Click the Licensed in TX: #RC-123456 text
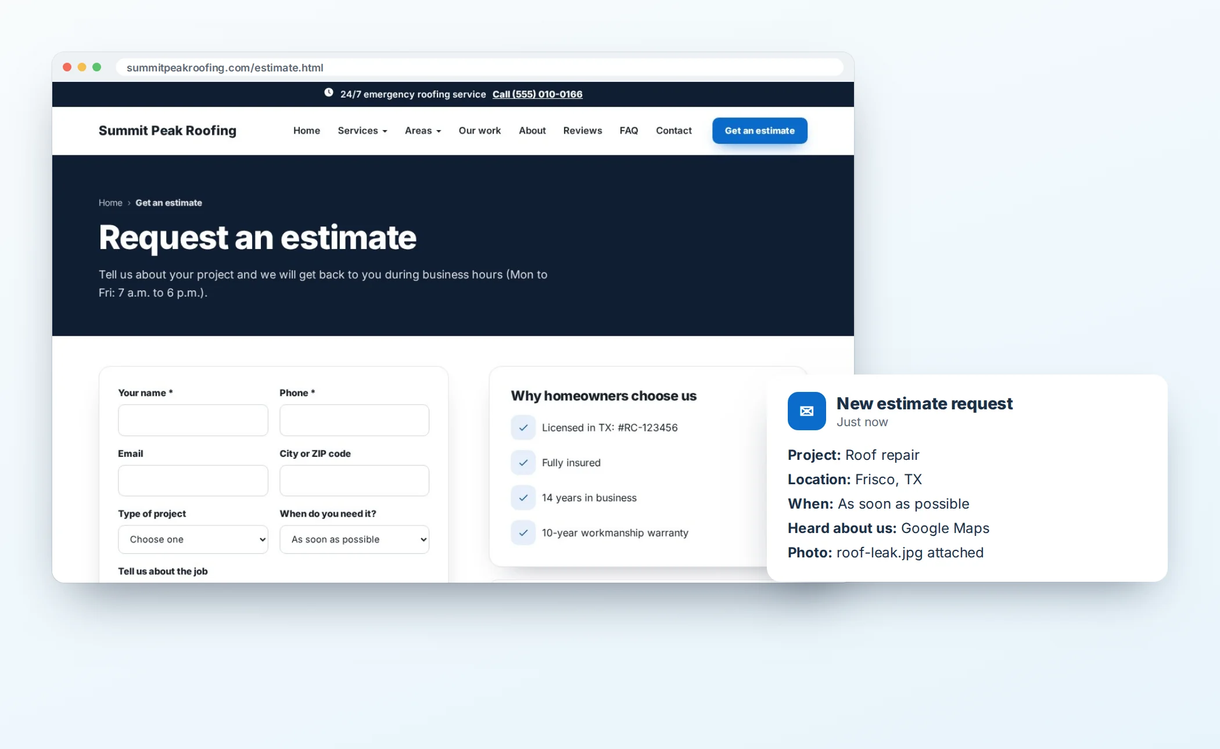 coord(609,427)
